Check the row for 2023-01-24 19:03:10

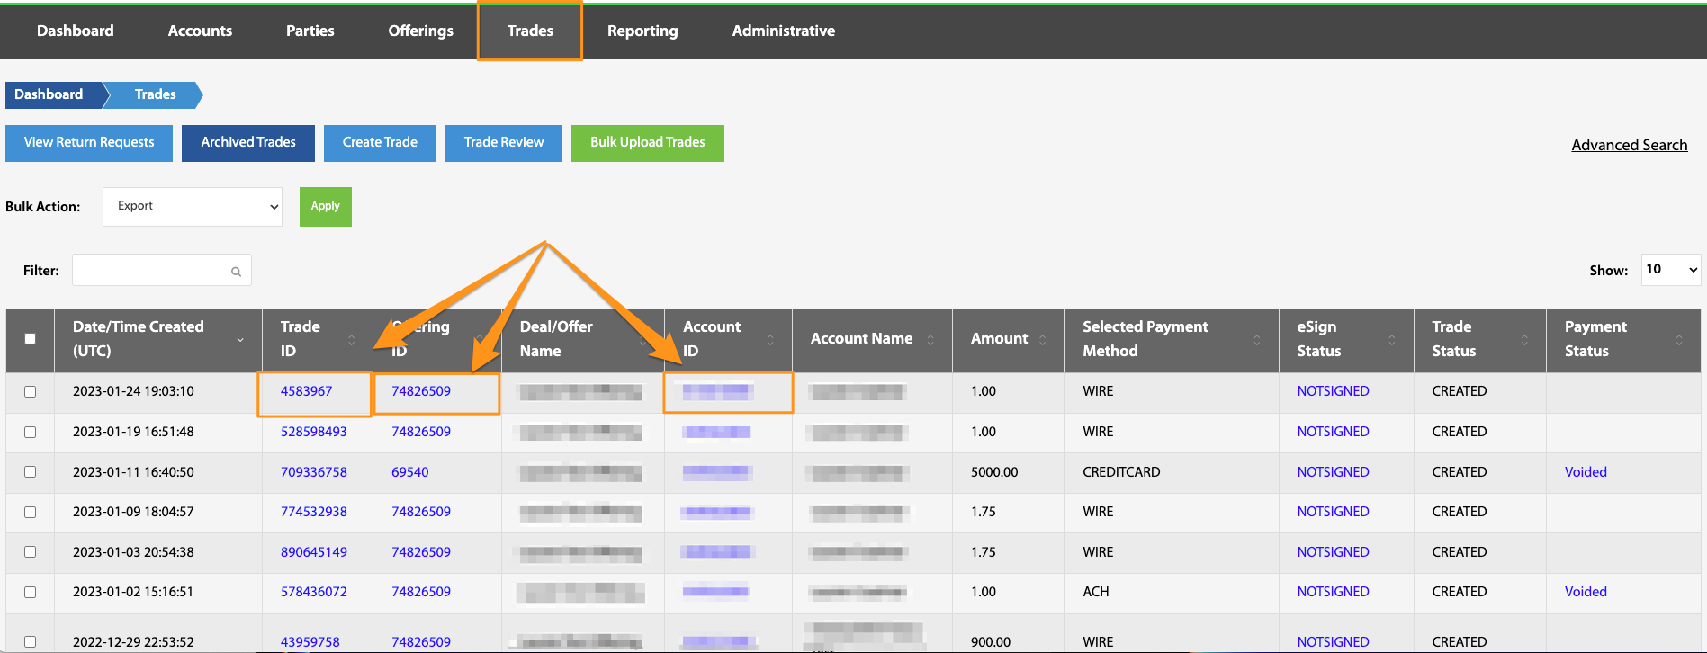pyautogui.click(x=31, y=392)
